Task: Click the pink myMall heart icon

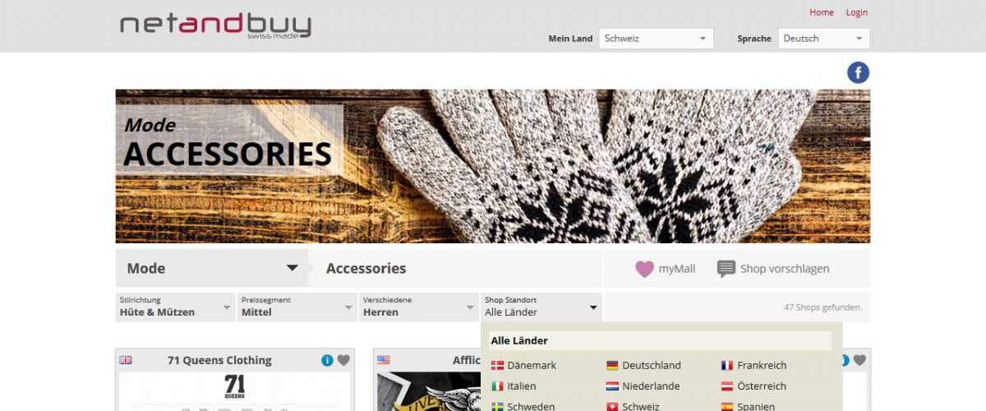Action: (644, 269)
